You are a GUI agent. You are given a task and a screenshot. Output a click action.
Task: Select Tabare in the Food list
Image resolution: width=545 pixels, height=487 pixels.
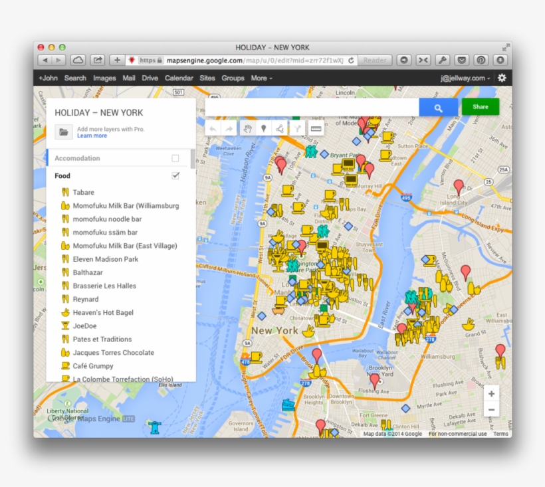[x=83, y=192]
